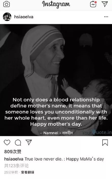Tap the Instagram logo at top
The width and height of the screenshot is (112, 179).
tap(56, 4)
